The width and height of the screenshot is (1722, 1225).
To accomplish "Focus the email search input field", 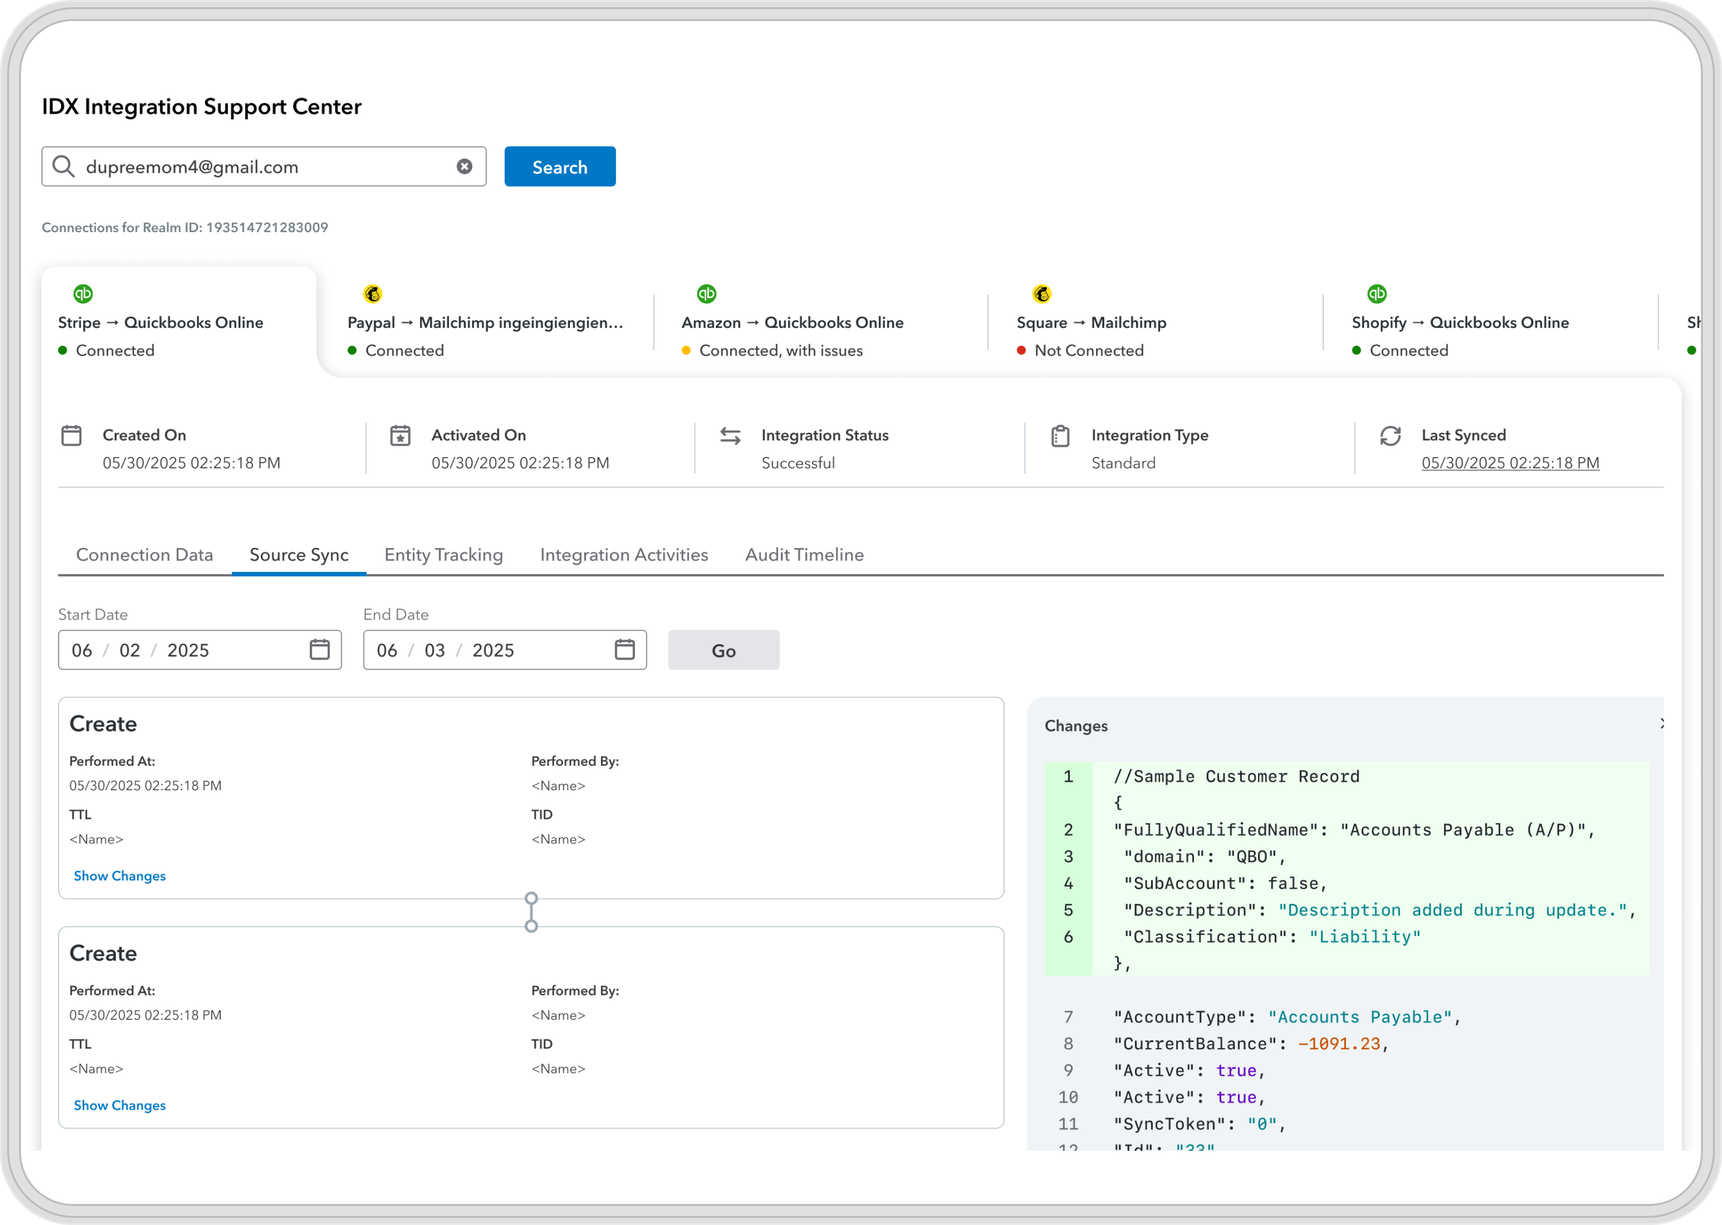I will coord(264,167).
